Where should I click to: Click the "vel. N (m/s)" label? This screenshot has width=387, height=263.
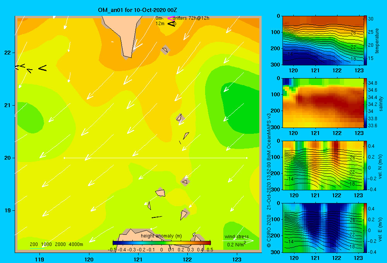(x=380, y=167)
